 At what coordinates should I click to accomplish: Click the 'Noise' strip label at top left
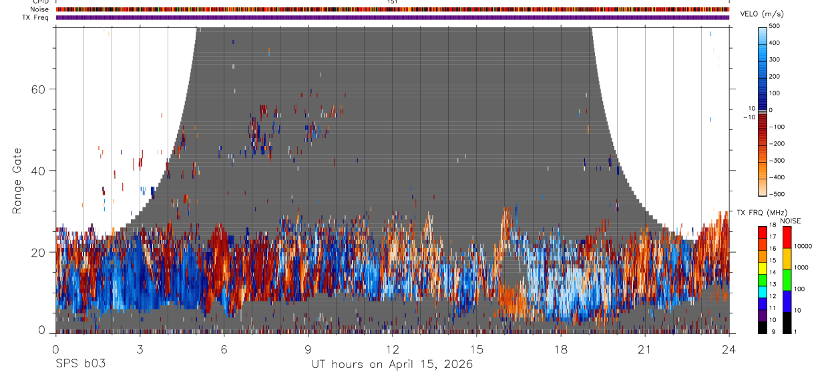tap(40, 9)
